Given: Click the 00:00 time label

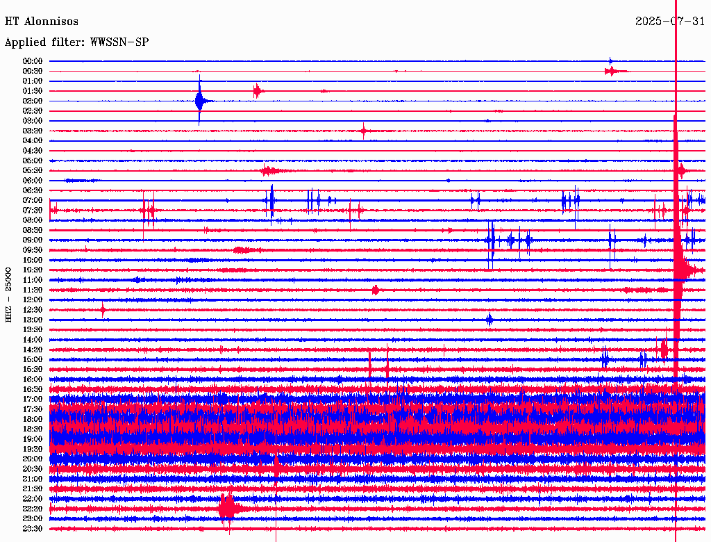Looking at the screenshot, I should point(33,61).
